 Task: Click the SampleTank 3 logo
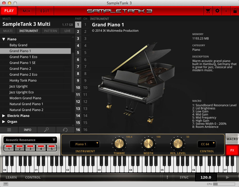[119, 11]
